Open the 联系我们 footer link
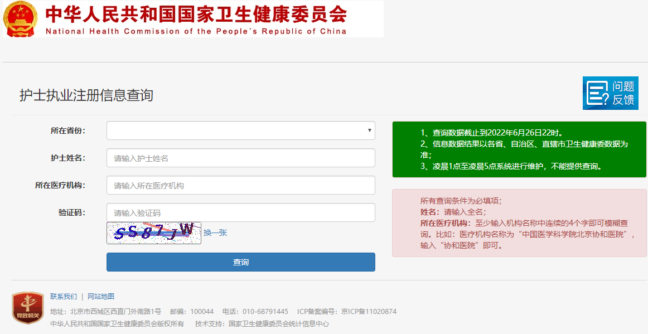The height and width of the screenshot is (334, 648). coord(64,296)
